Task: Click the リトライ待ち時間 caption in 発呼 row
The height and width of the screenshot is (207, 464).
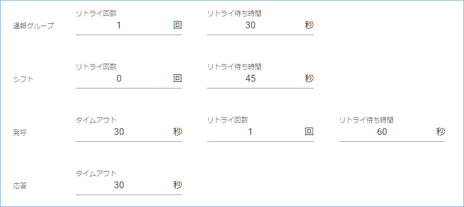Action: coord(366,120)
